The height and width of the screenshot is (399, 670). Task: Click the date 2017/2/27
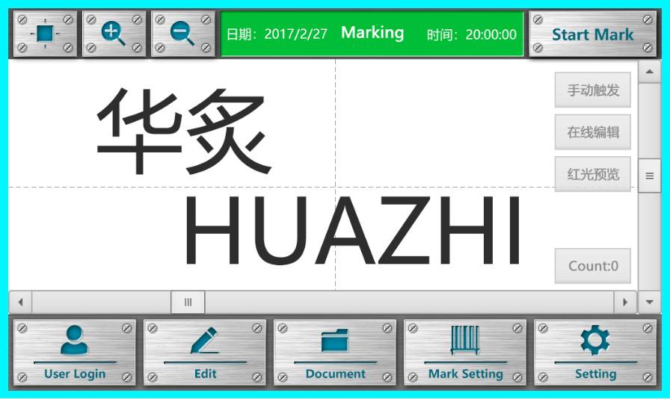pyautogui.click(x=295, y=34)
